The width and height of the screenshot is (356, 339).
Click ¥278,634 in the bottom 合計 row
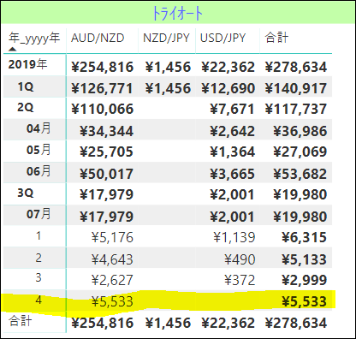[x=296, y=323]
